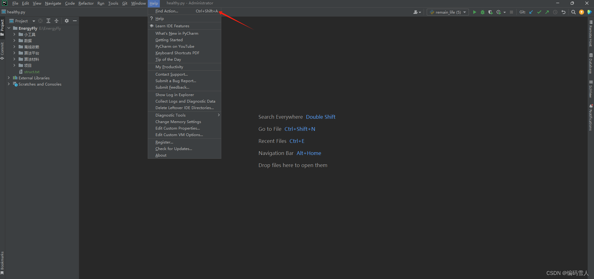Open the Database side tab

(591, 63)
